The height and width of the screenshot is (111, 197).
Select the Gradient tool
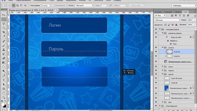[x=4, y=63]
